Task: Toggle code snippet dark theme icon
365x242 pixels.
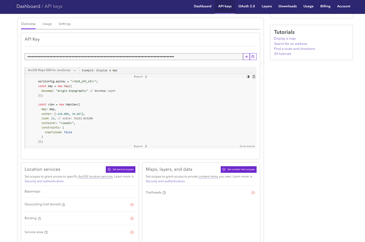Action: pyautogui.click(x=248, y=77)
